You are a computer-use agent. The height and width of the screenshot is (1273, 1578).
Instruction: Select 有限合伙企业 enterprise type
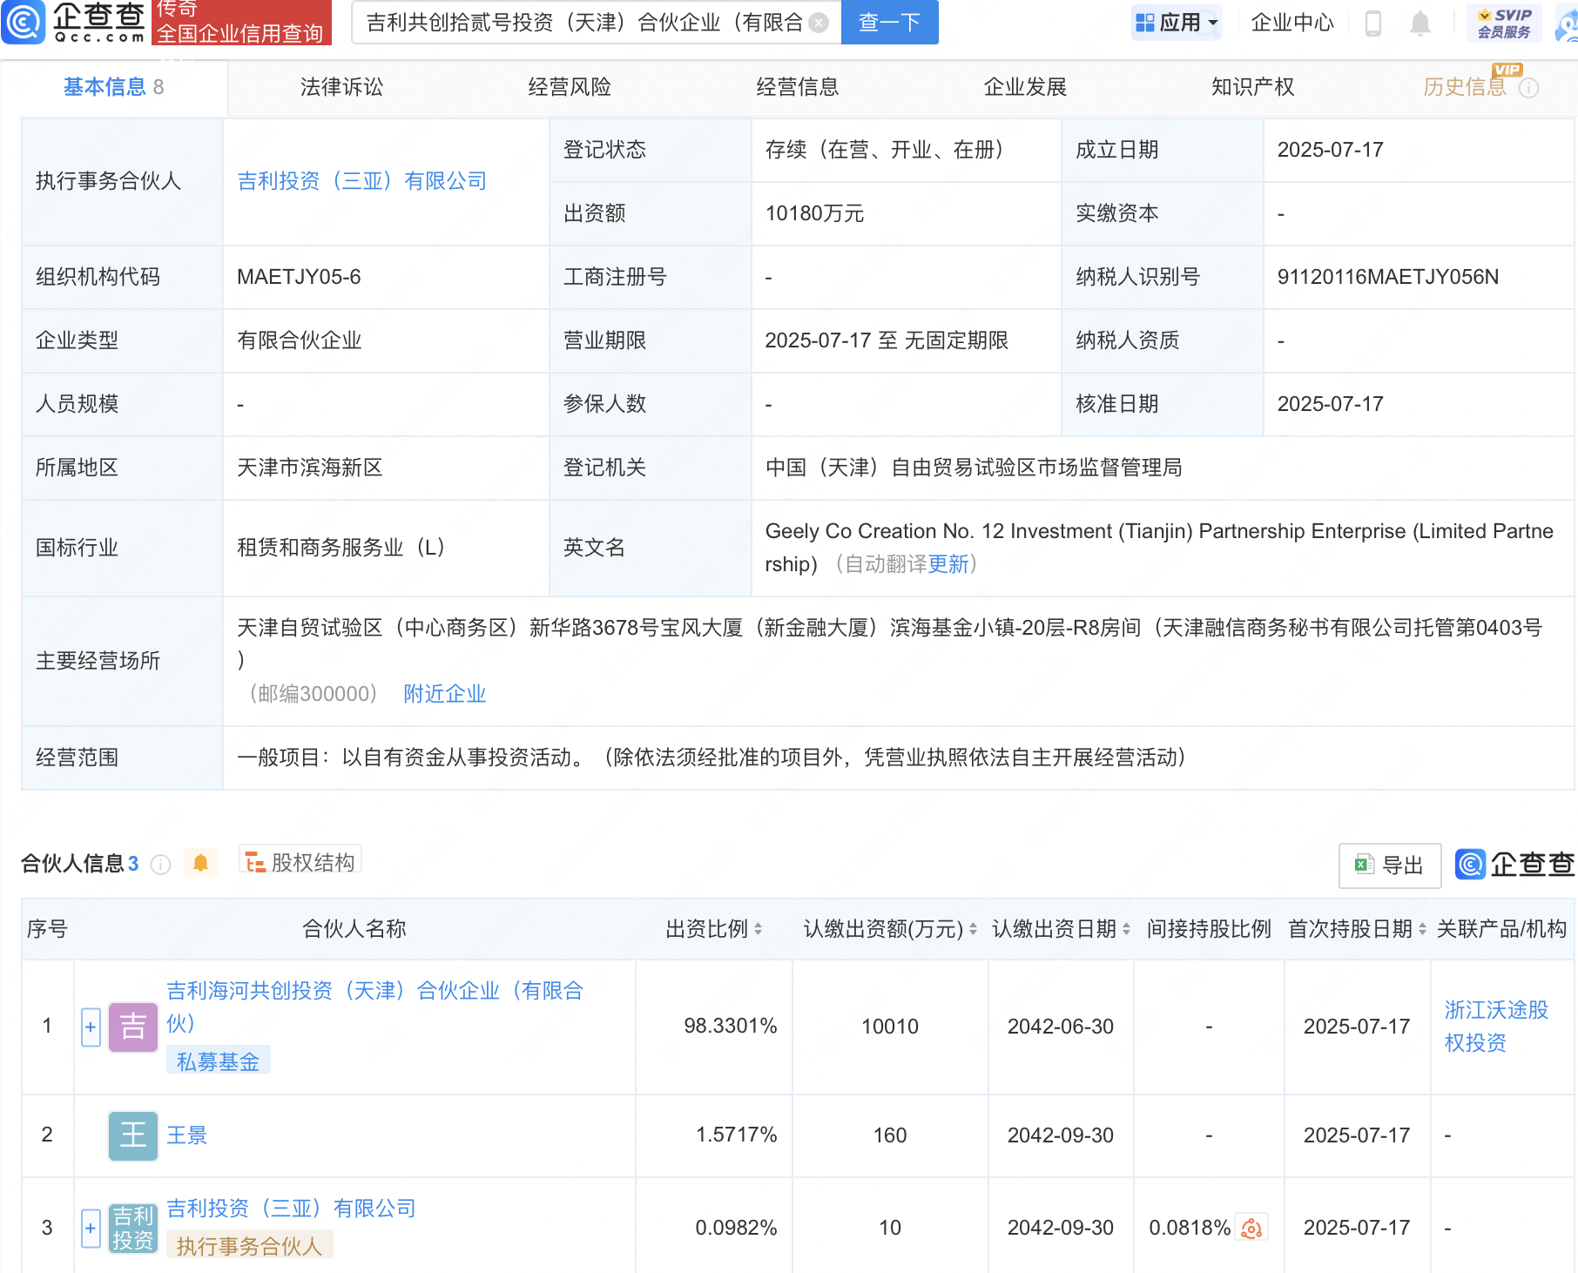tap(300, 340)
